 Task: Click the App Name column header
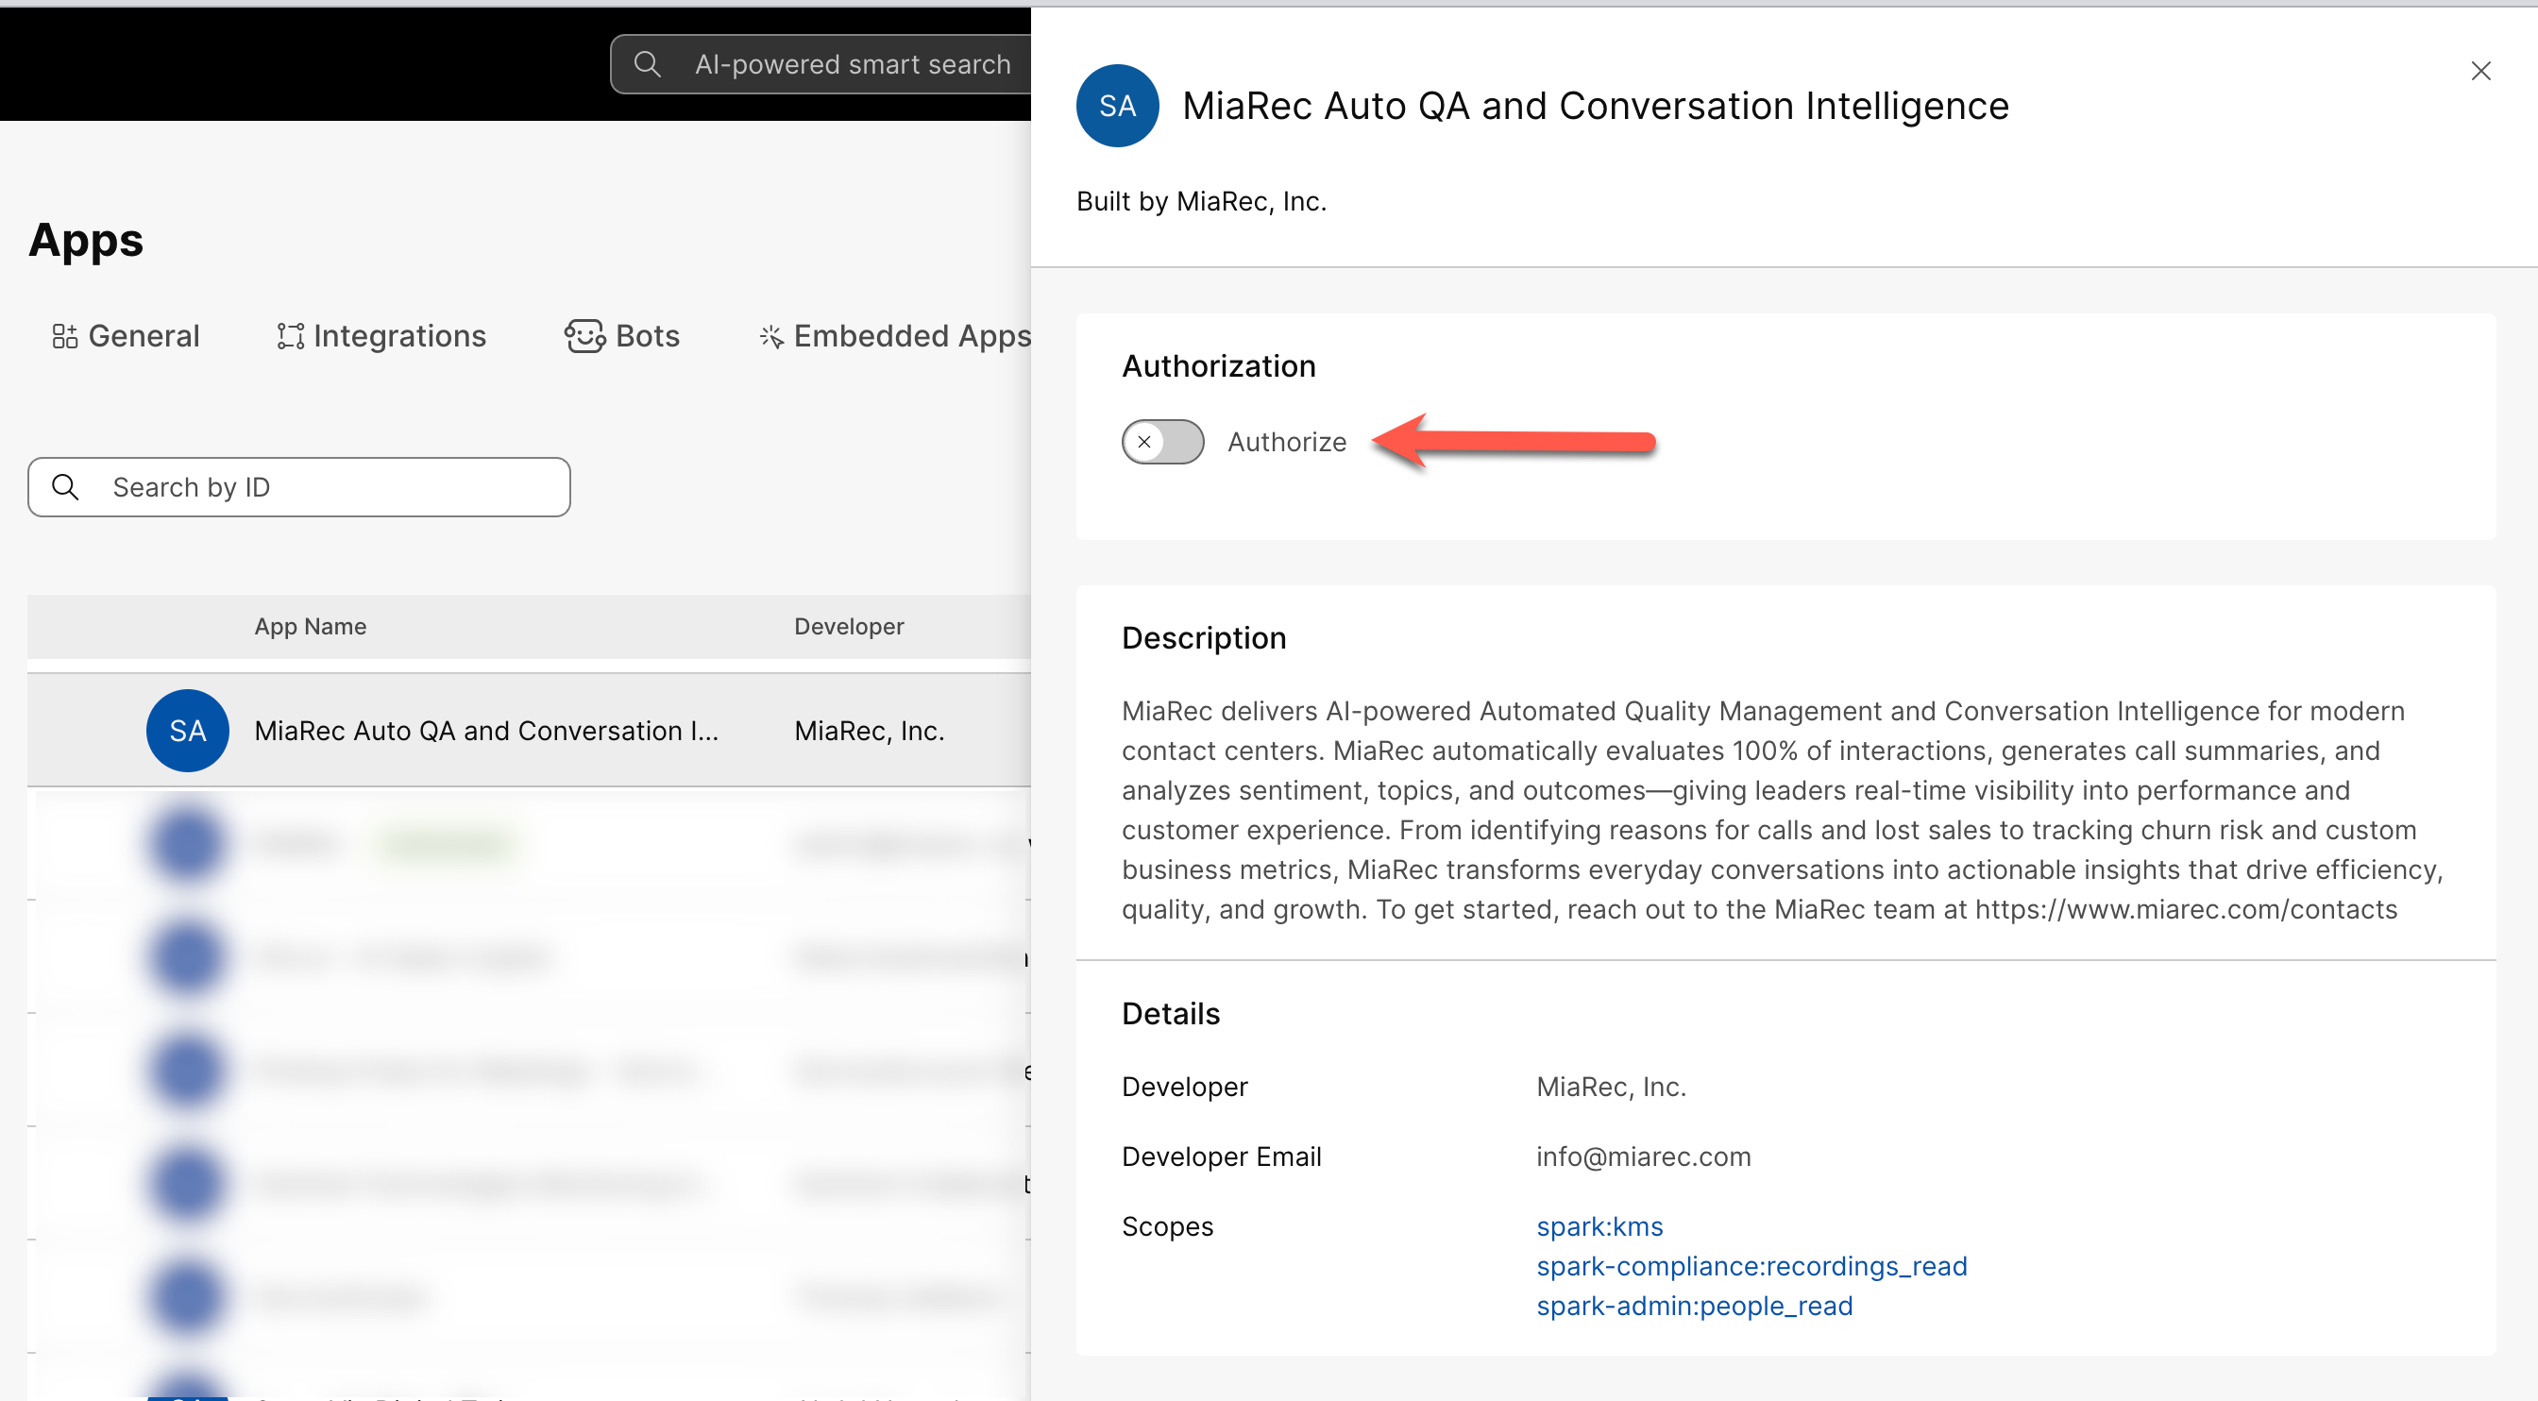click(311, 626)
